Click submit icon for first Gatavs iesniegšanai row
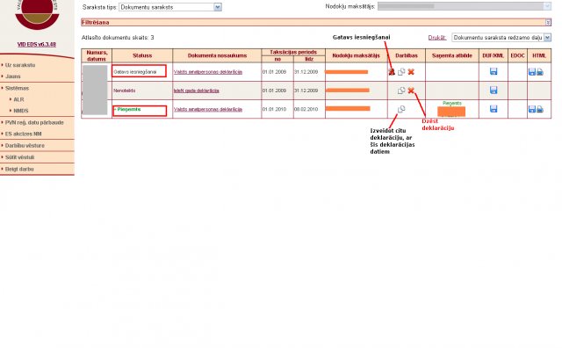This screenshot has width=562, height=348. point(392,72)
